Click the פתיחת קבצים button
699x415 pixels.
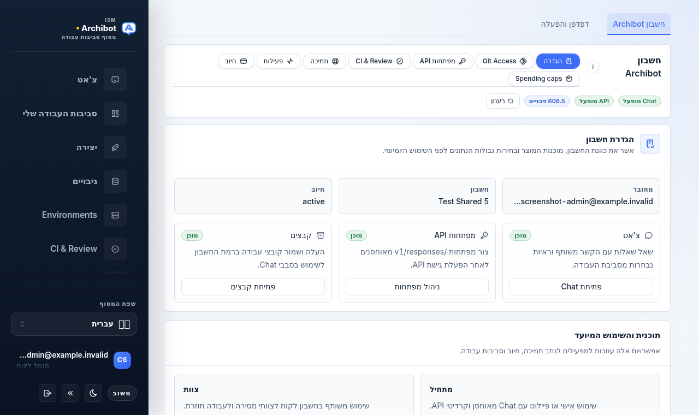click(x=253, y=287)
